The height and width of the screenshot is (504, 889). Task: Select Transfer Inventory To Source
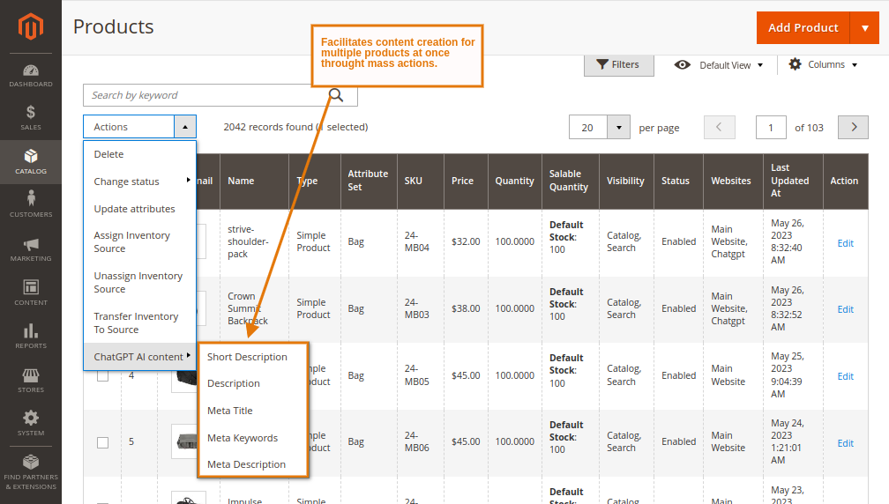point(139,322)
